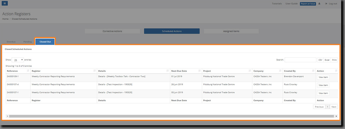Click the Weekly Toolbox Talk details cell

click(133, 78)
